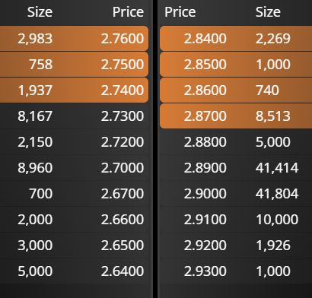
Task: Click the ask row priced 2.8500
Action: click(x=236, y=65)
